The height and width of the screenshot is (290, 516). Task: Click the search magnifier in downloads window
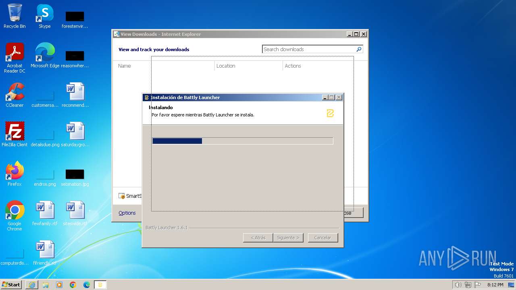359,49
